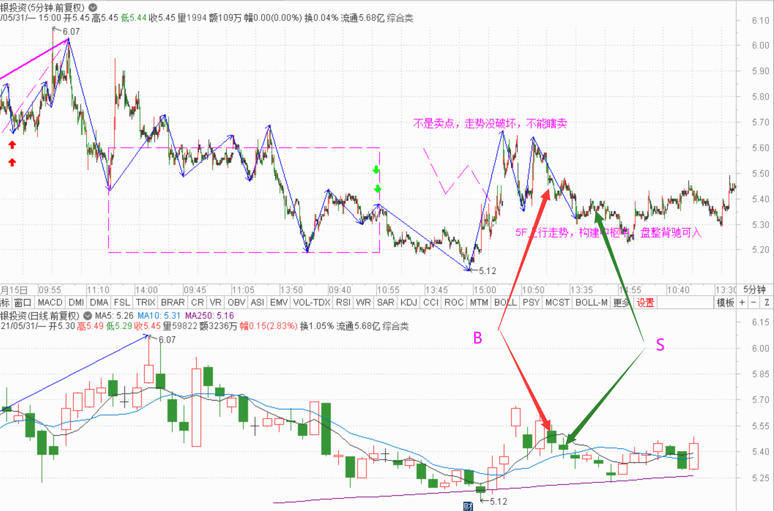Select the BOLL-M indicator tab
The height and width of the screenshot is (511, 774).
591,303
